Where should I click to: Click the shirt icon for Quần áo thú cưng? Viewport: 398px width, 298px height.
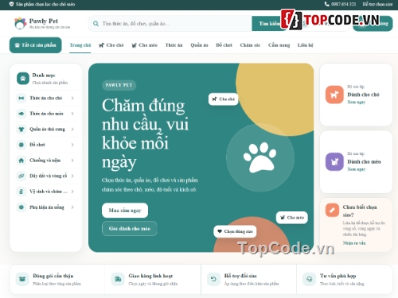21,130
